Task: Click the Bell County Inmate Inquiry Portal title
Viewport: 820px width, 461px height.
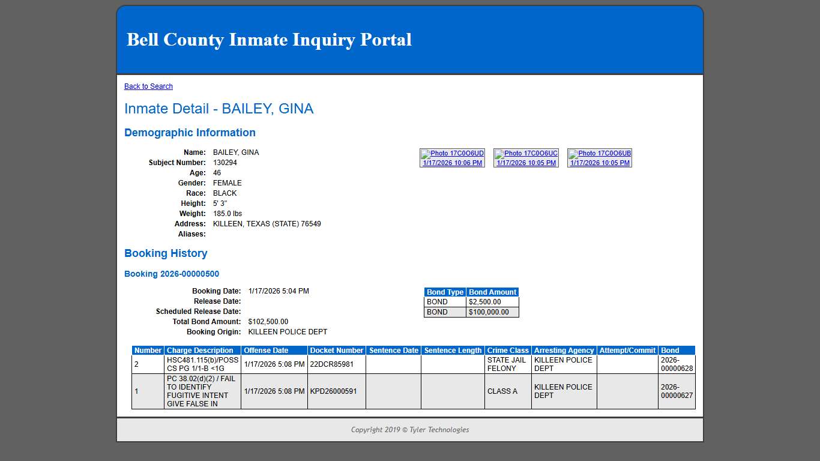Action: (x=268, y=40)
